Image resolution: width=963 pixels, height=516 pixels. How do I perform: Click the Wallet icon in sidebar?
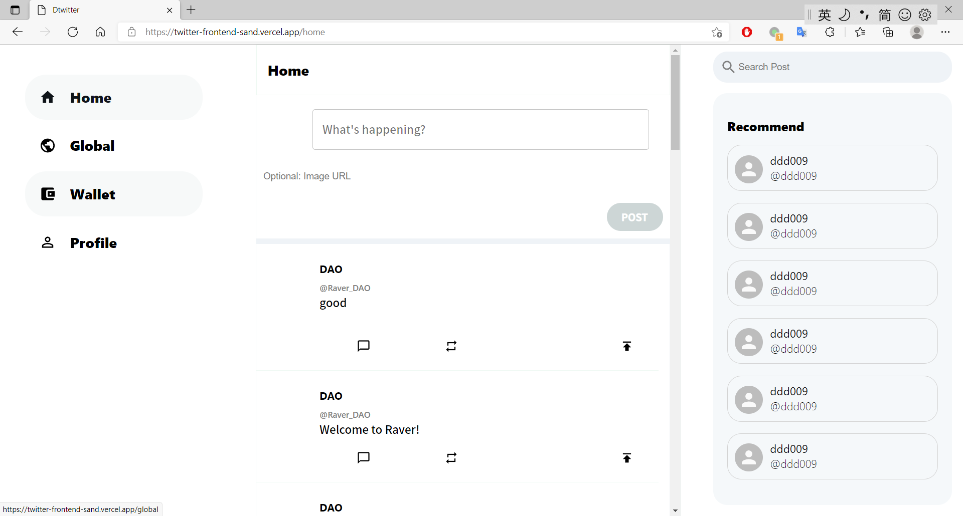point(48,194)
